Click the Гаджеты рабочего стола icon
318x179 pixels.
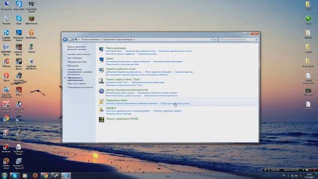point(101,70)
